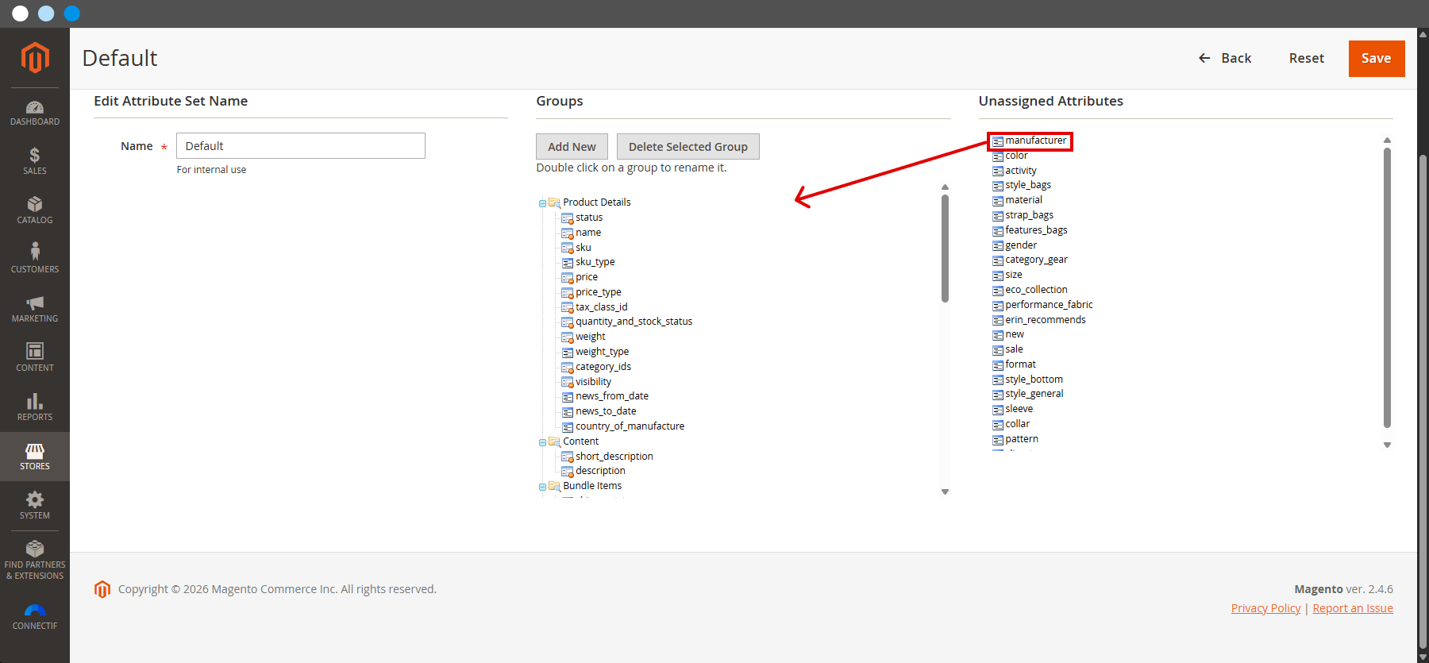The height and width of the screenshot is (663, 1429).
Task: Click the style_bags attribute icon
Action: click(998, 186)
